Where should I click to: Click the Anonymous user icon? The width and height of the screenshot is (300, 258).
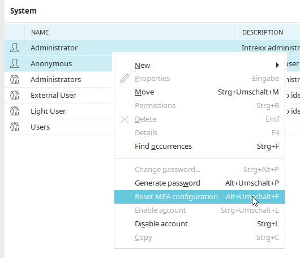pyautogui.click(x=15, y=64)
